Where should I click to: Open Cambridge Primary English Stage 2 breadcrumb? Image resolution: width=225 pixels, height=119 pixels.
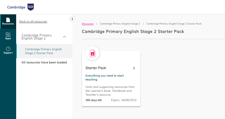(120, 24)
